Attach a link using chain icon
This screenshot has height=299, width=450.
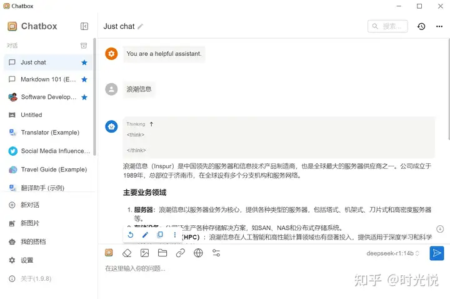click(180, 253)
